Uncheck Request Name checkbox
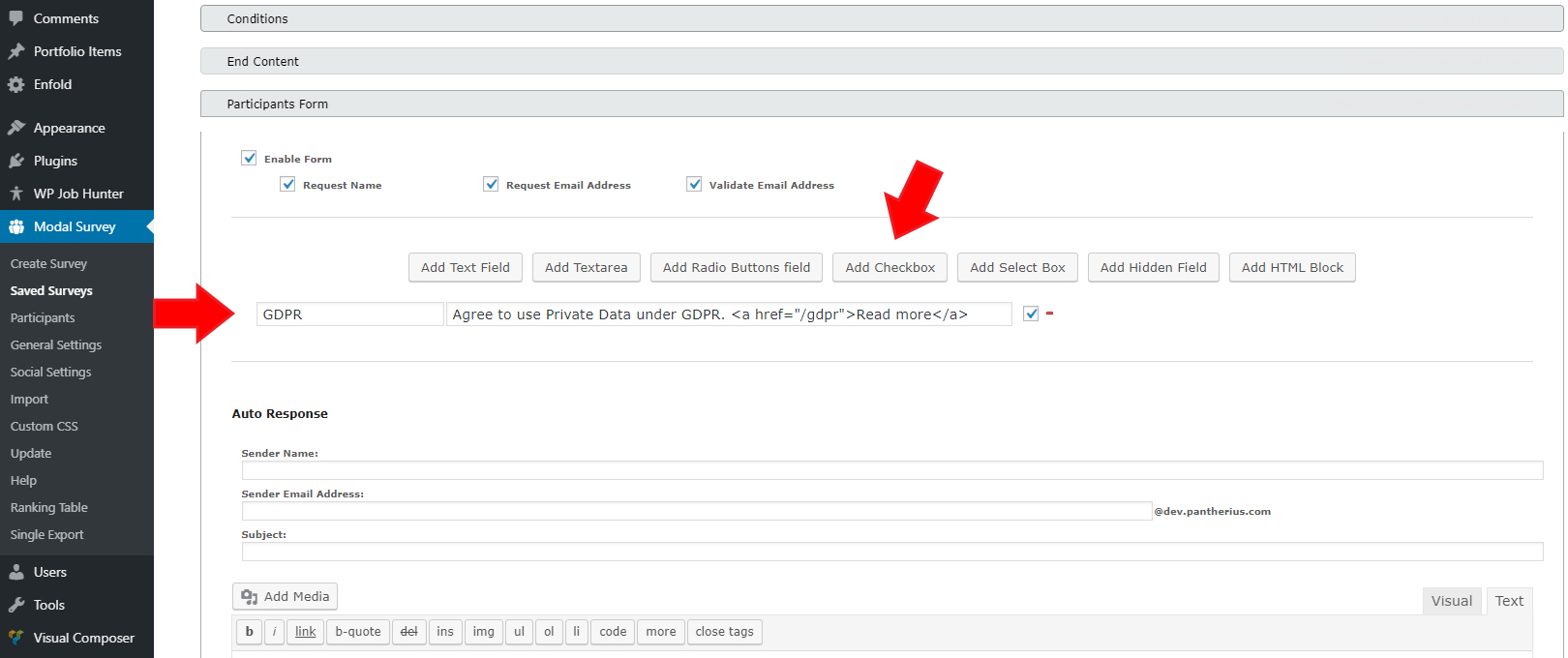Screen dimensions: 1568x658 287,184
